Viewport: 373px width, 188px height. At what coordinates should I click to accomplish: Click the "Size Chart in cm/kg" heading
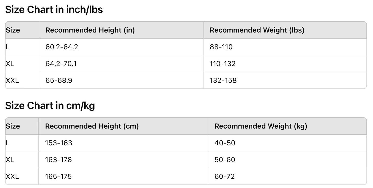(x=50, y=106)
